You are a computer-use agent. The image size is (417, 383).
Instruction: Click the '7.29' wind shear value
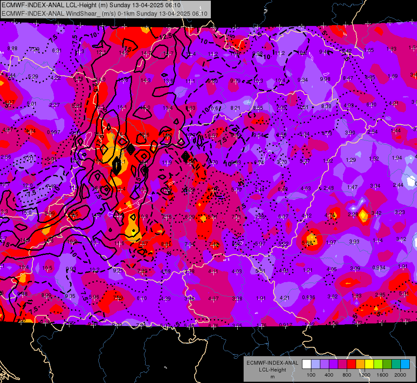[x=35, y=49]
